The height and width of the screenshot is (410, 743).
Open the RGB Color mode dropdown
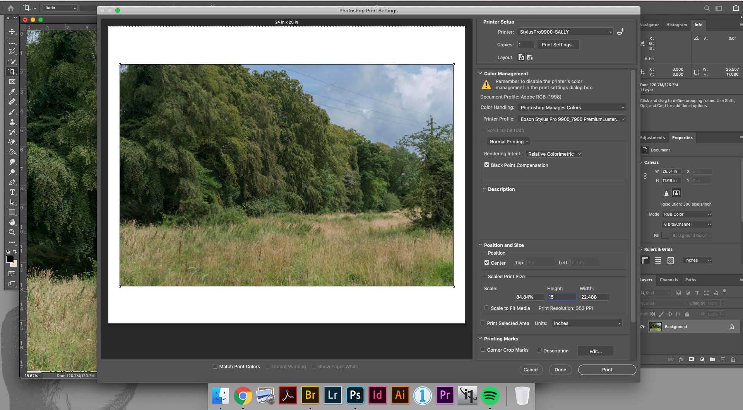(687, 214)
